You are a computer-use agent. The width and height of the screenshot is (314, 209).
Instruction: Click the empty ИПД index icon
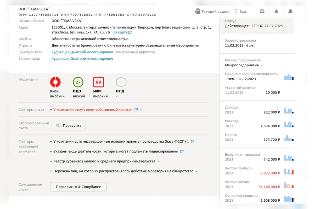(x=121, y=82)
